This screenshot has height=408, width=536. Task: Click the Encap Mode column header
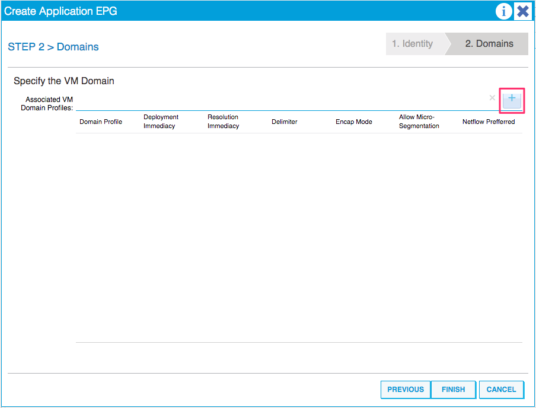point(354,122)
